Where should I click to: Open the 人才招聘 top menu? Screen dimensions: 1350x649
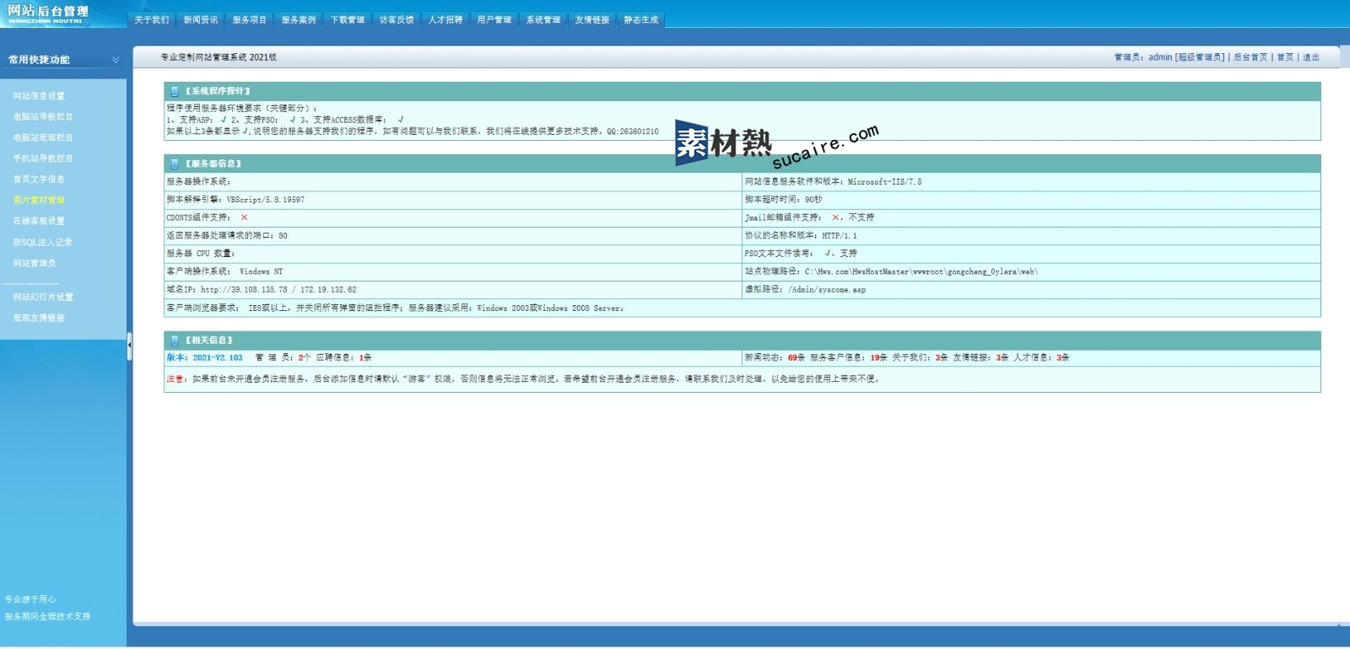click(445, 19)
